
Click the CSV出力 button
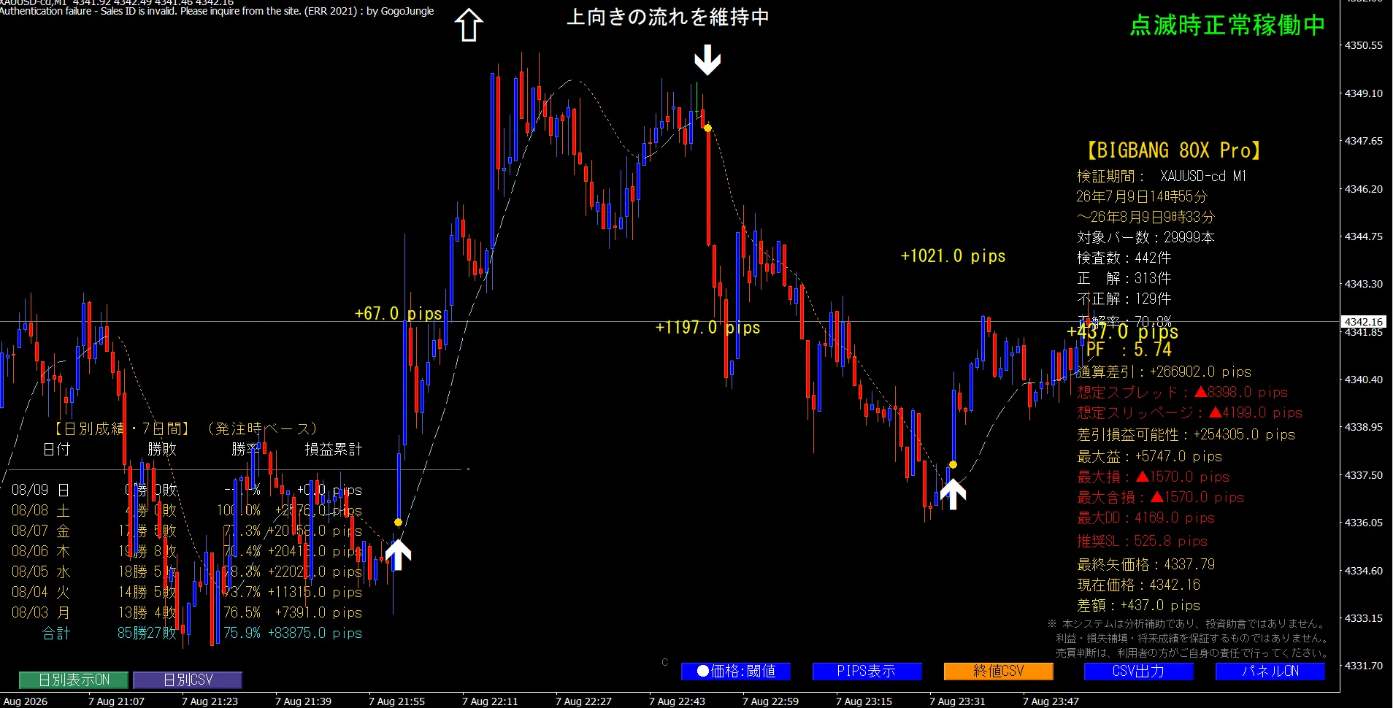1138,672
